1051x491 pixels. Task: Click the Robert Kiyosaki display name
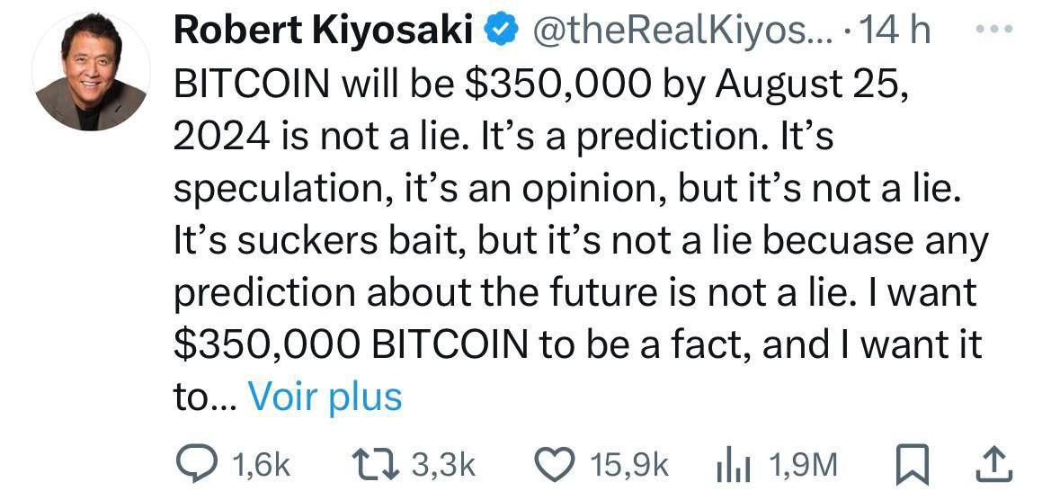(x=323, y=31)
